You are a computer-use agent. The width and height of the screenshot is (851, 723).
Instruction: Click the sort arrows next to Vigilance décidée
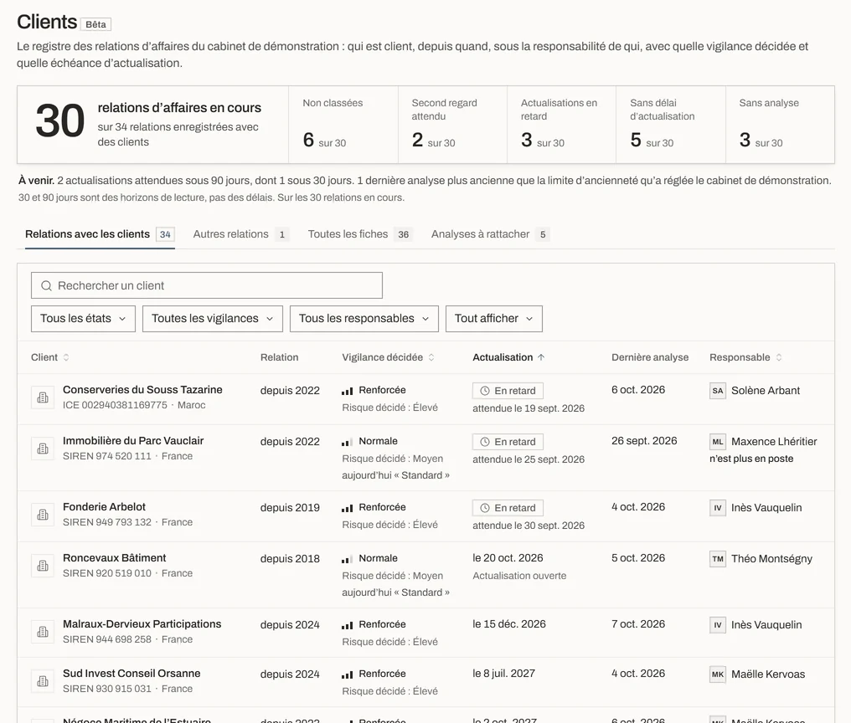431,357
